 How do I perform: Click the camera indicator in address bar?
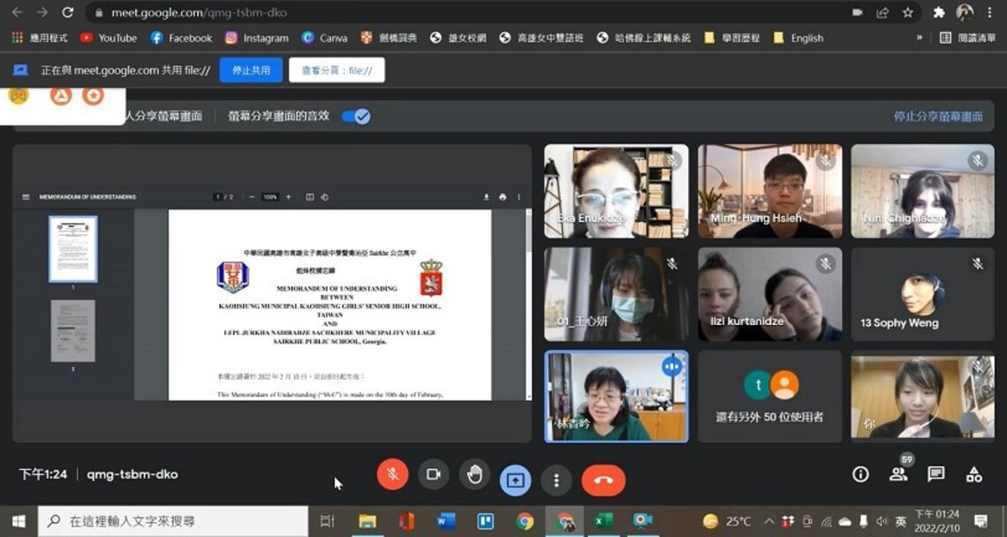pos(858,12)
